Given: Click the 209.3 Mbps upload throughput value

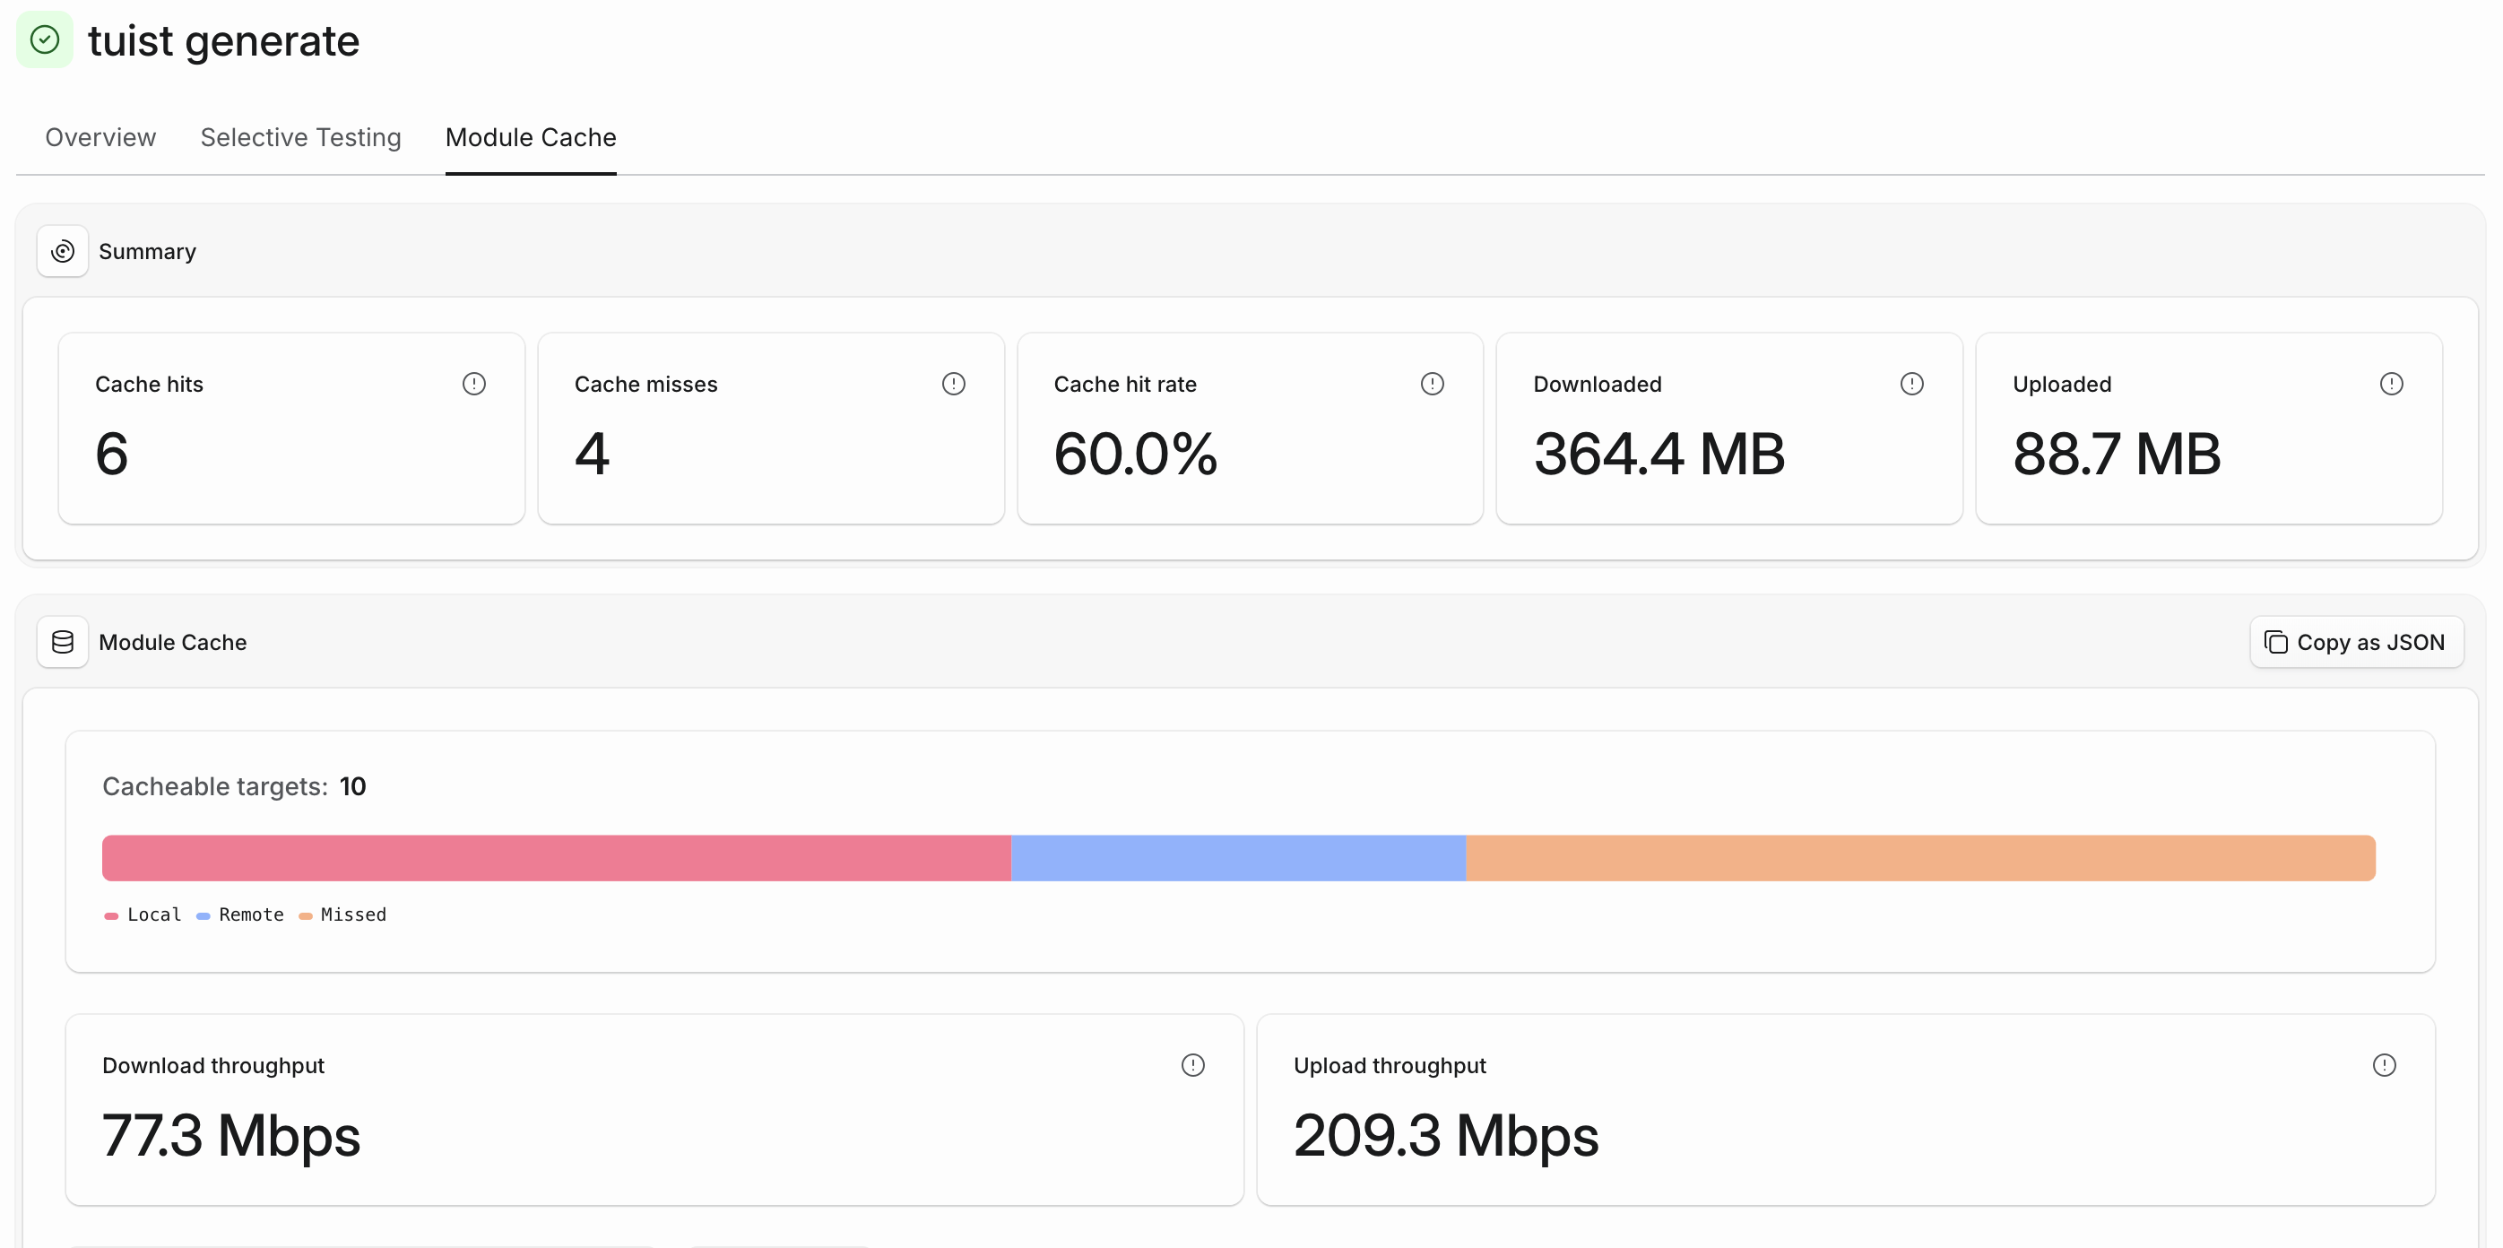Looking at the screenshot, I should pyautogui.click(x=1446, y=1135).
